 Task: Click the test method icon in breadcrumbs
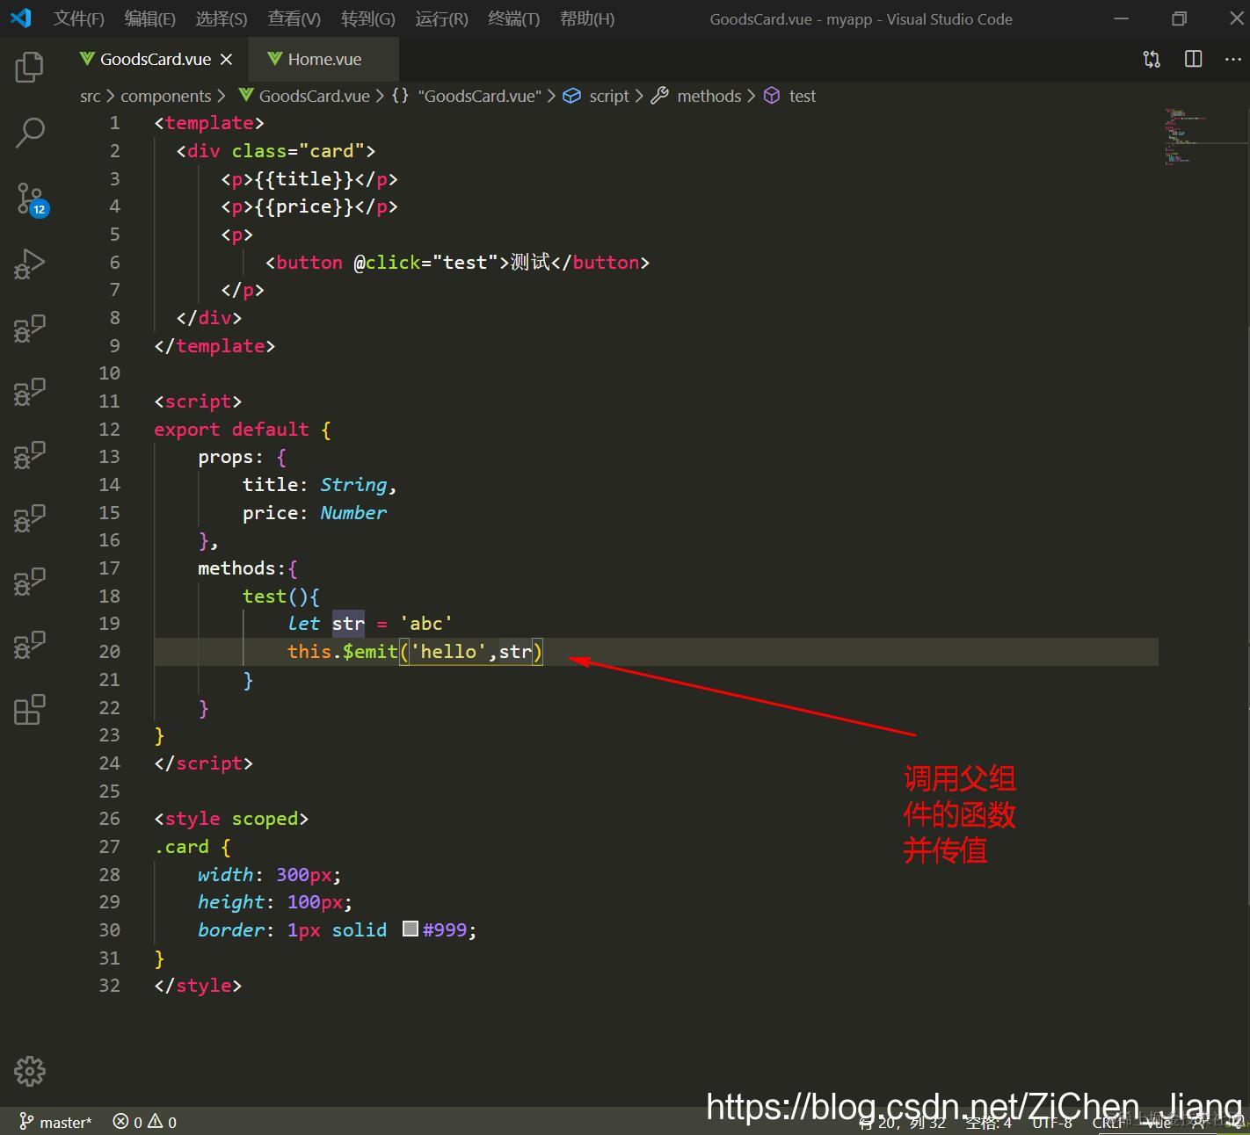772,96
